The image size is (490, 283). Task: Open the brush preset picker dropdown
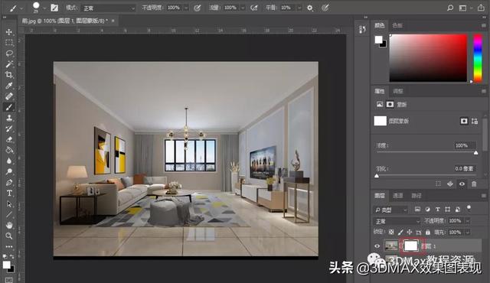pyautogui.click(x=44, y=8)
